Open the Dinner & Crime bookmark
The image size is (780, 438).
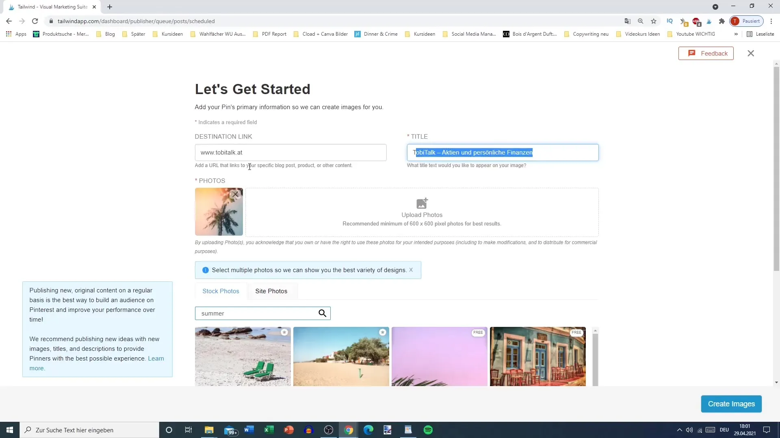pos(376,34)
